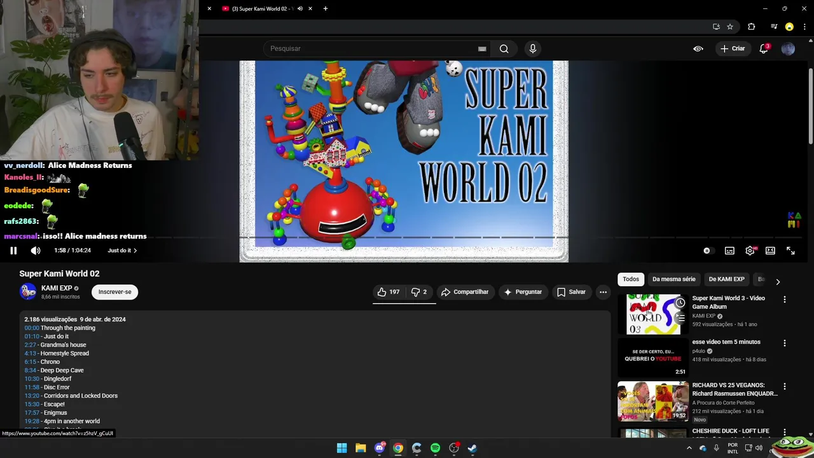814x458 pixels.
Task: Open the KAMI EXP channel name link
Action: tap(57, 288)
